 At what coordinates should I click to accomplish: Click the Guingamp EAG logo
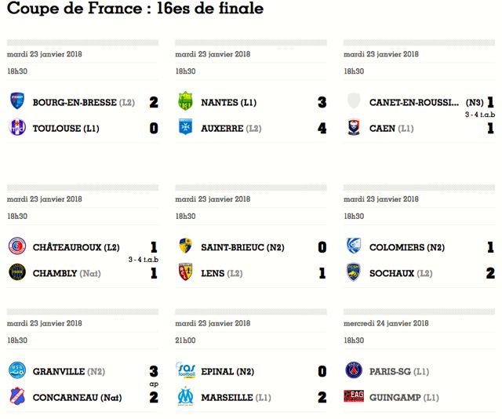click(x=354, y=396)
